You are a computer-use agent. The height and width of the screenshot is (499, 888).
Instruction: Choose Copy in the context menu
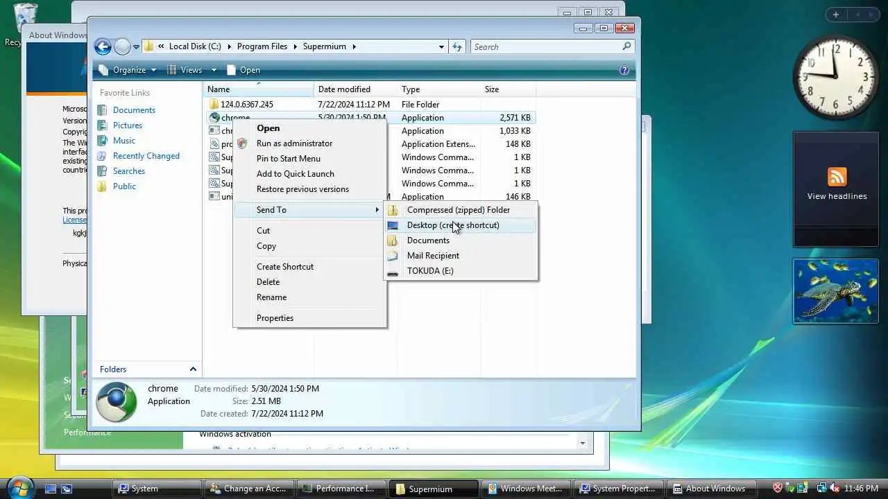click(309, 246)
